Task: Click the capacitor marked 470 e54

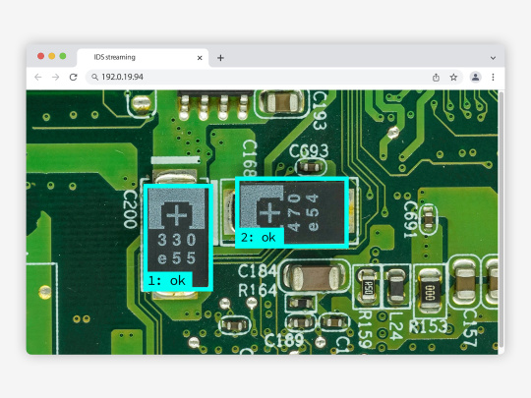Action: (292, 212)
